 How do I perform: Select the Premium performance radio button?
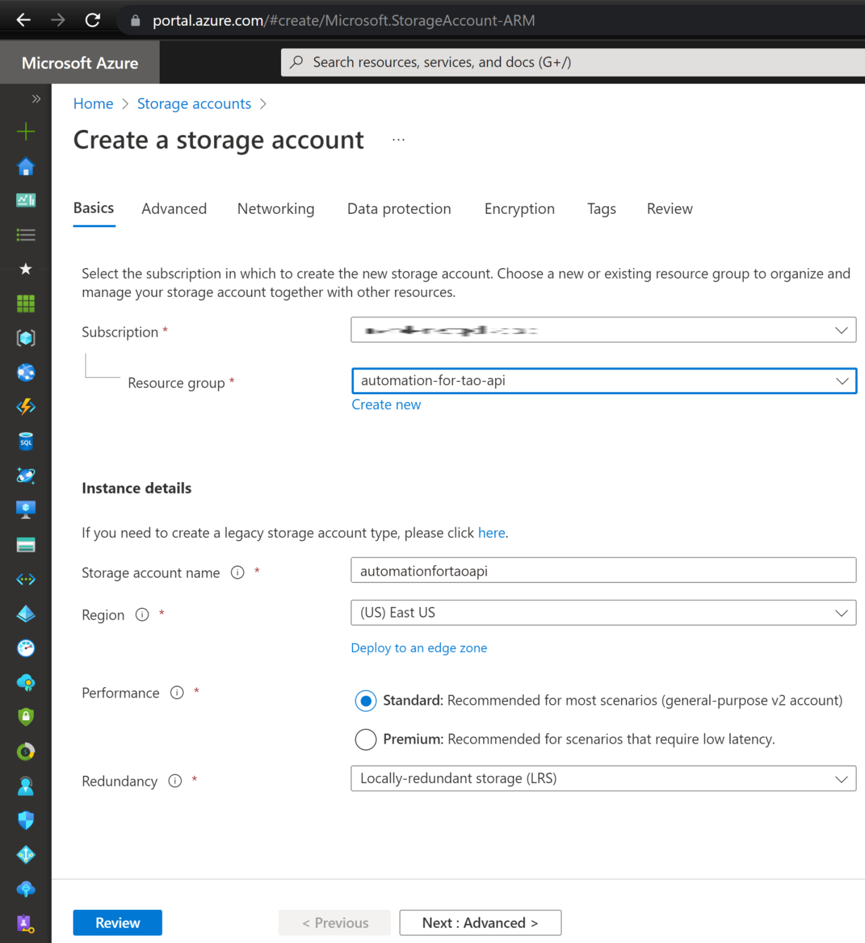tap(366, 739)
